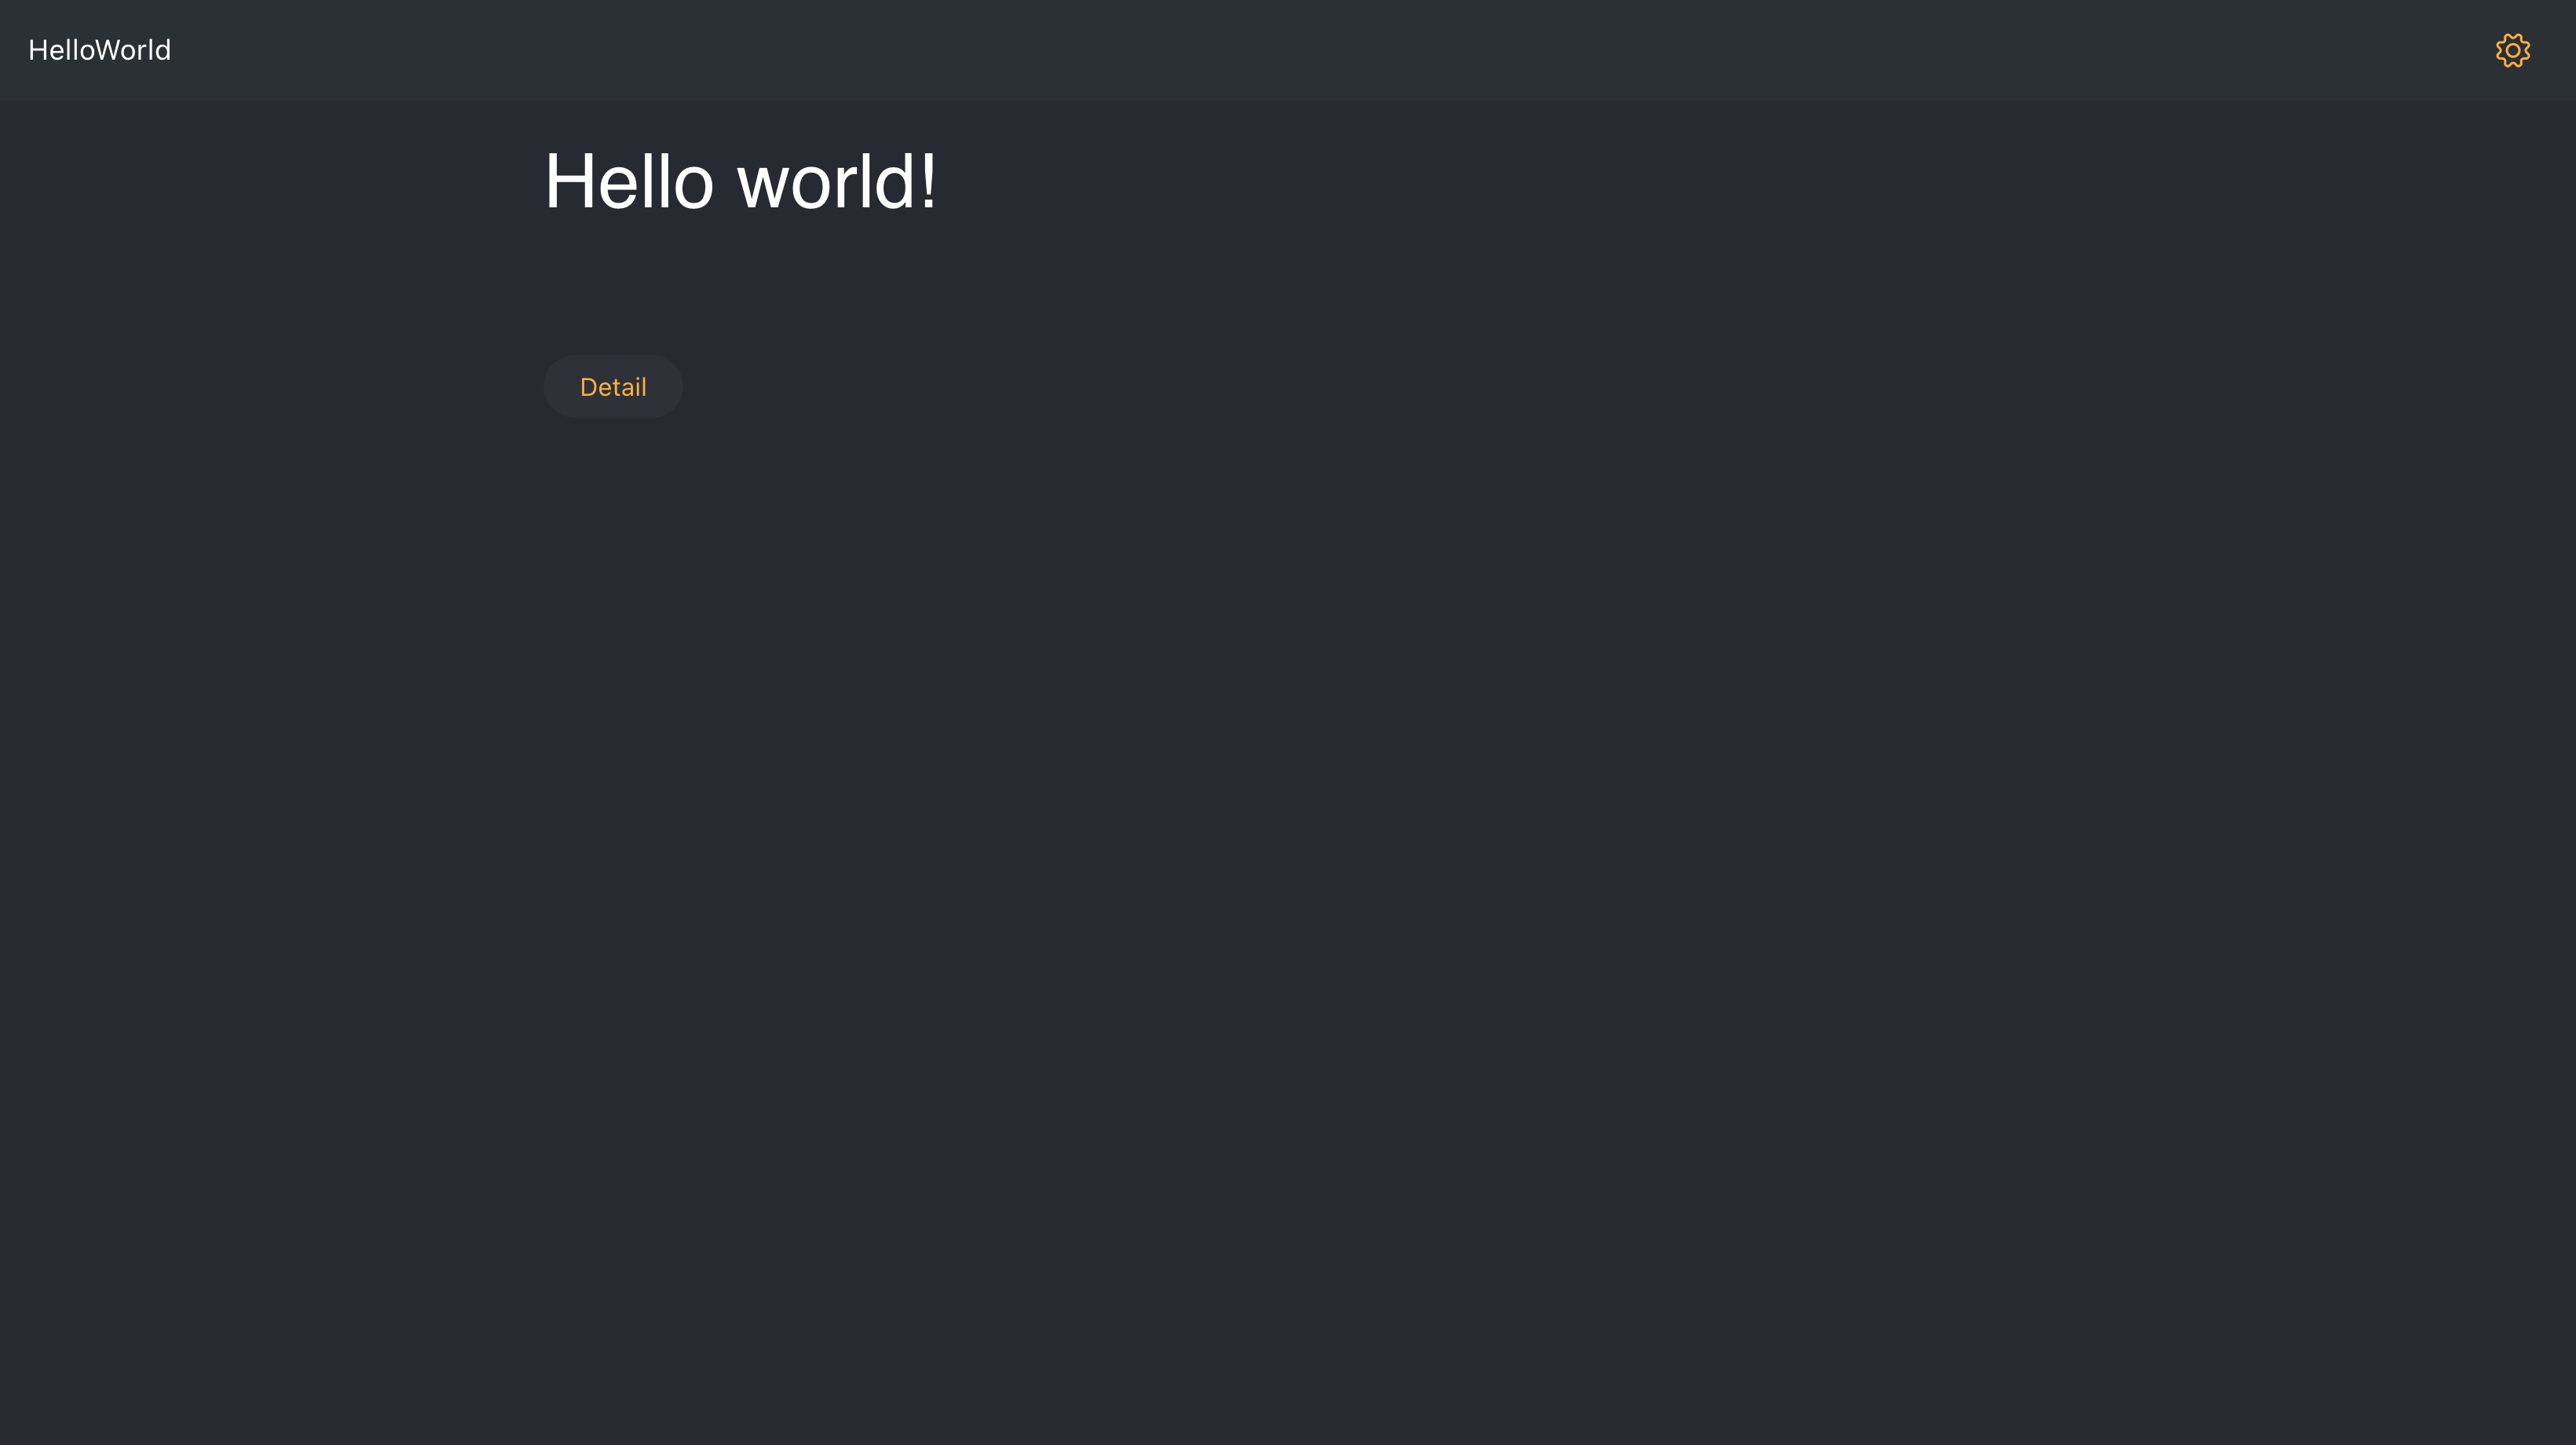This screenshot has width=2576, height=1445.
Task: Click the Hello world! heading
Action: pyautogui.click(x=740, y=181)
